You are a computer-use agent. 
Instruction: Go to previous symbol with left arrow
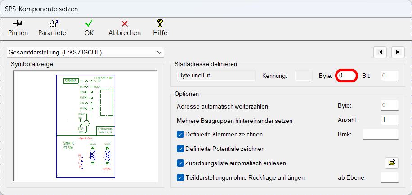click(x=380, y=52)
